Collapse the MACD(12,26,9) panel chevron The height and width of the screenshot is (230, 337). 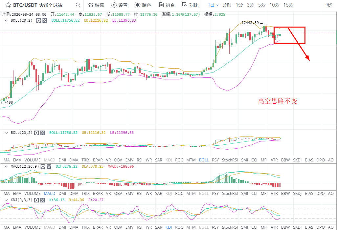6,167
